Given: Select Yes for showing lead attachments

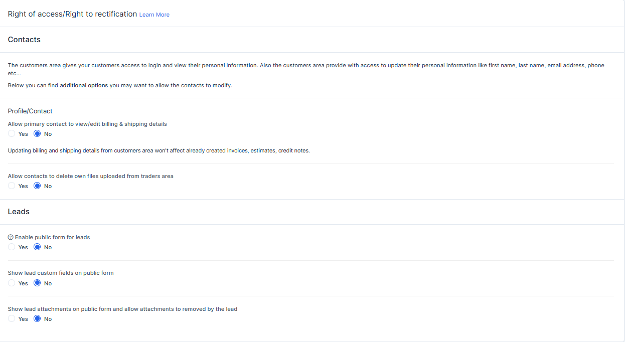Looking at the screenshot, I should (x=12, y=319).
